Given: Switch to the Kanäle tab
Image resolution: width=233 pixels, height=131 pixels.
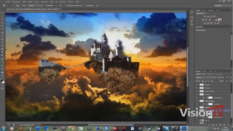Looking at the screenshot, I should pos(204,71).
